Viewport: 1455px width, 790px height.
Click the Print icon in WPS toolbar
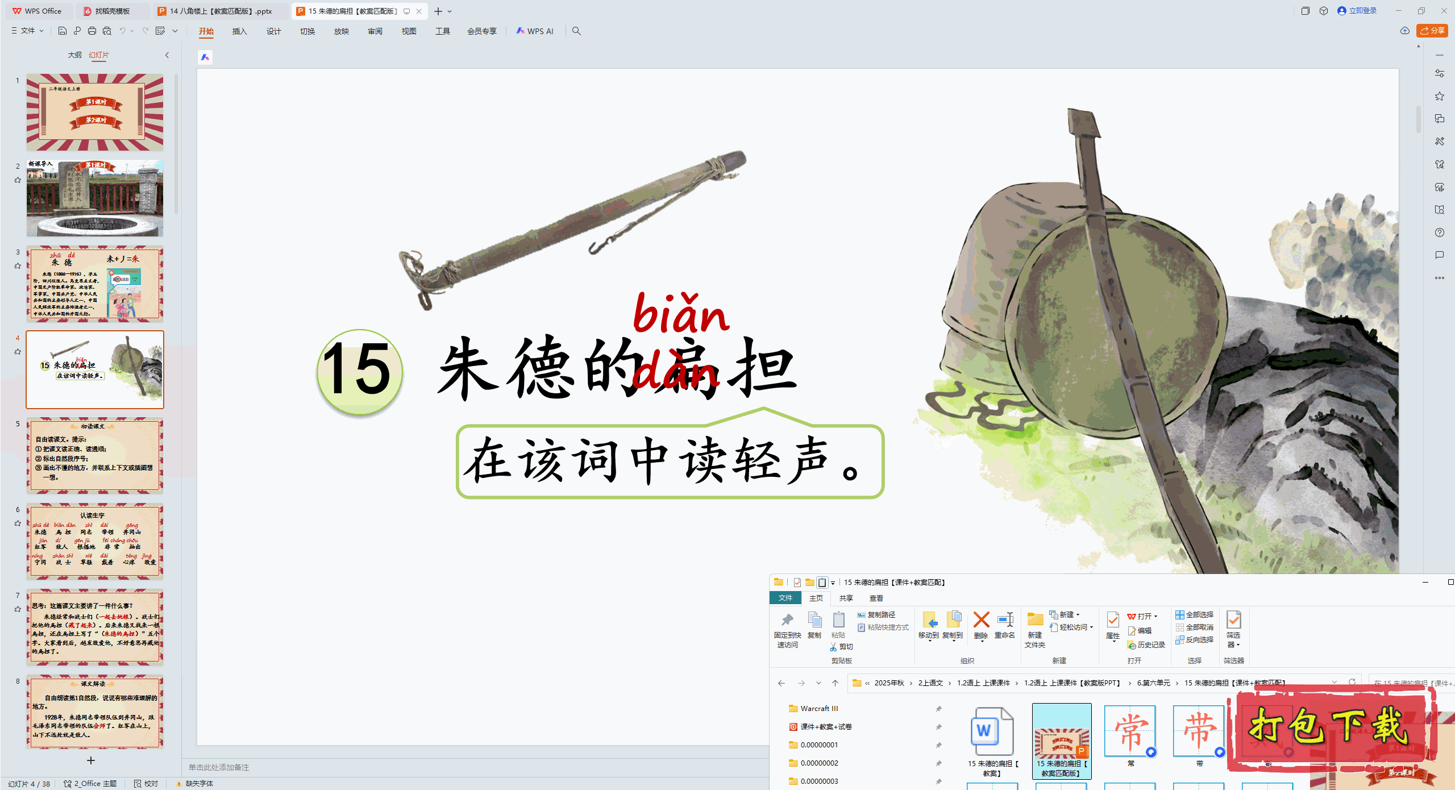92,31
